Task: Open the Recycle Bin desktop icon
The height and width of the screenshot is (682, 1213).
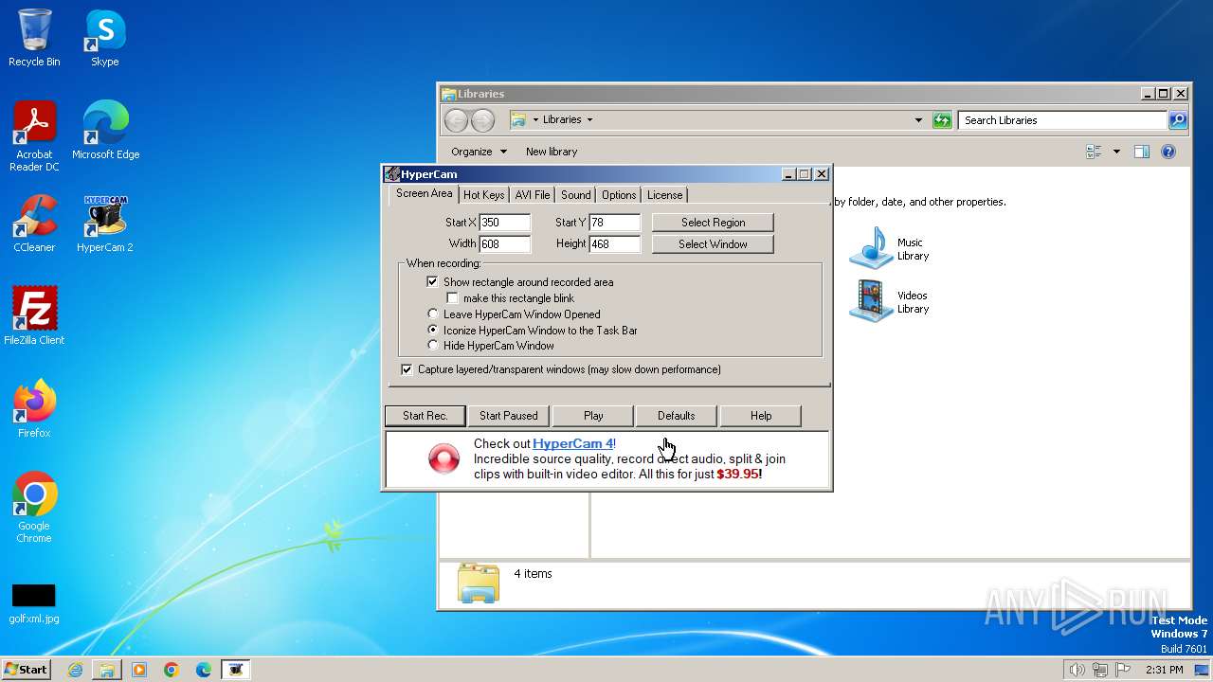Action: click(34, 38)
